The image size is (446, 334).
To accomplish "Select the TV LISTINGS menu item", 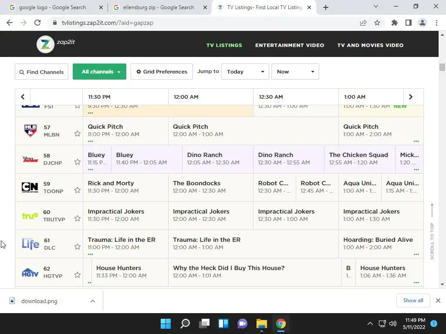I will pyautogui.click(x=224, y=45).
